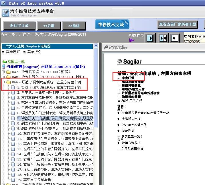Click document icon of item 19 row
Viewport: 205px width, 185px height.
tap(13, 180)
